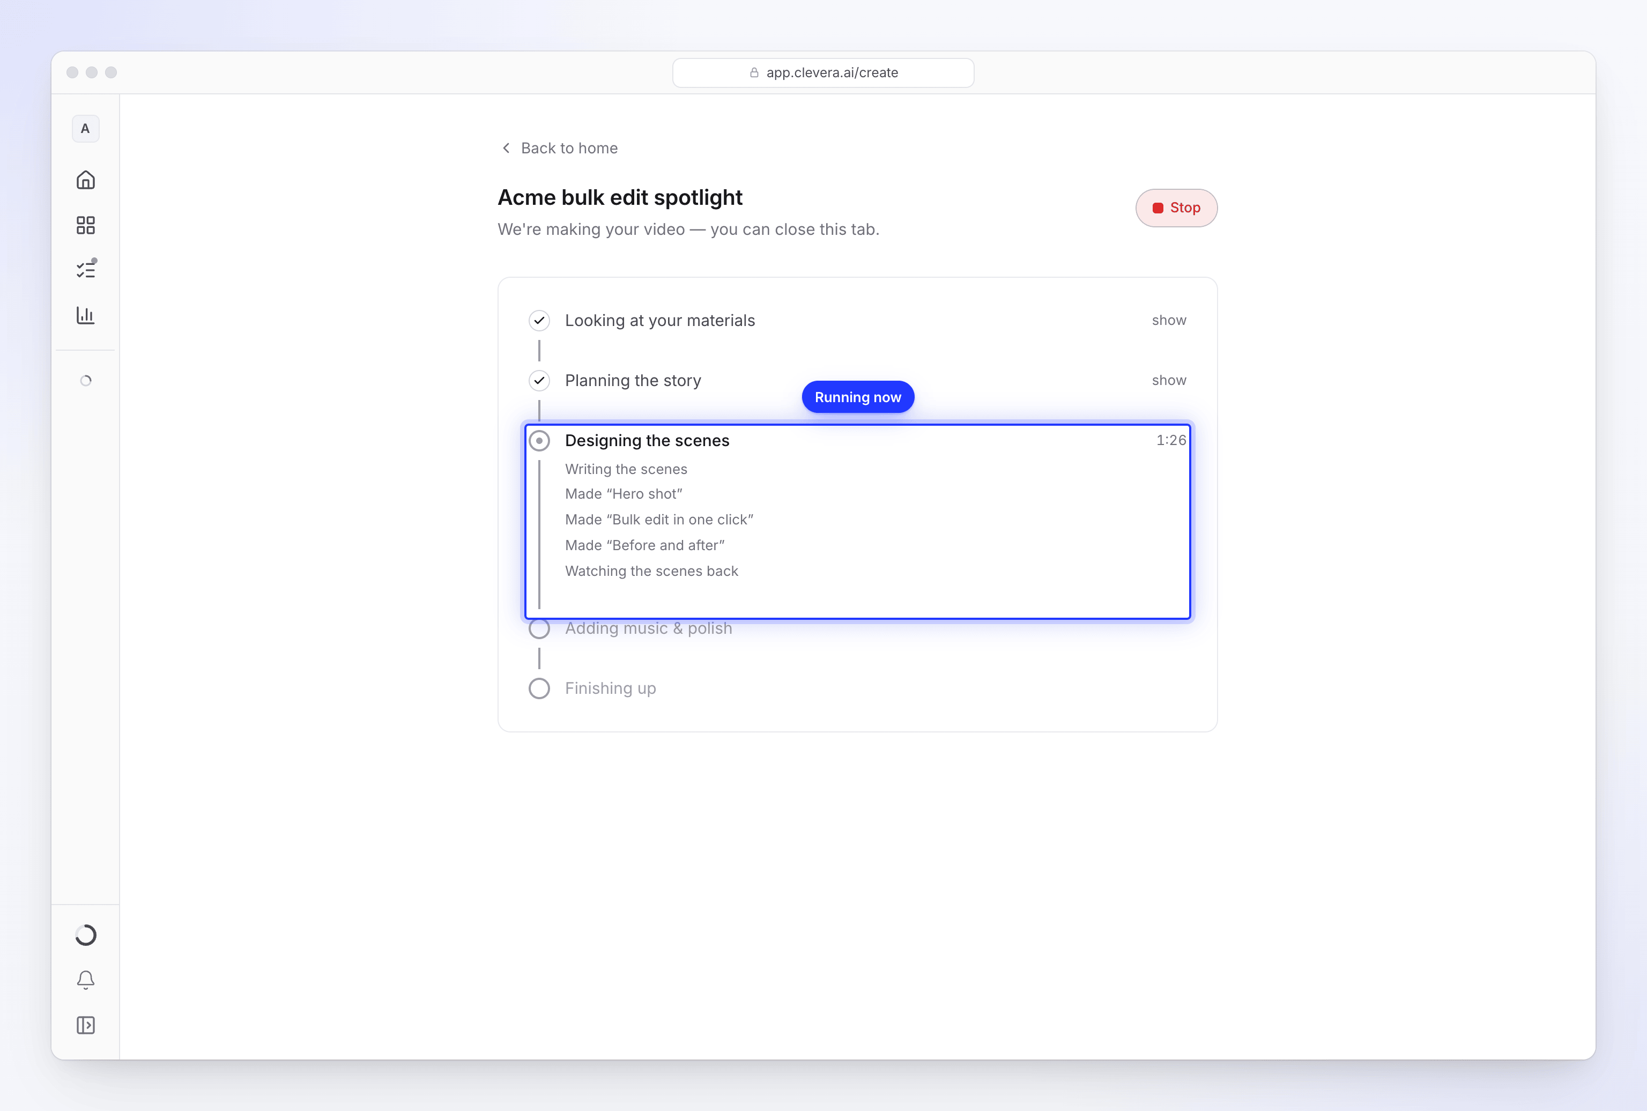The height and width of the screenshot is (1111, 1647).
Task: Open notifications bell icon
Action: [86, 980]
